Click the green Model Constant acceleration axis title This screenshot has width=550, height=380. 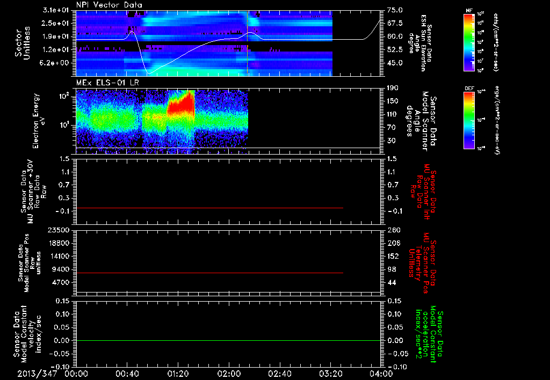(429, 334)
